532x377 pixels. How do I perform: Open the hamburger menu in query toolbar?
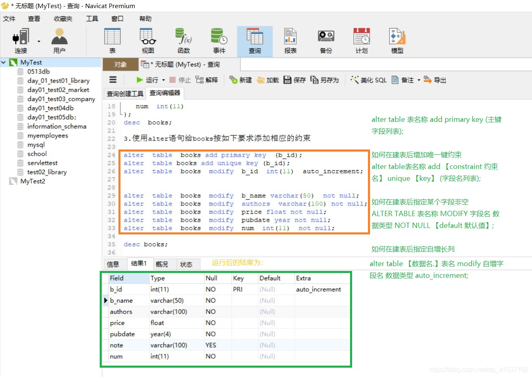coord(113,80)
